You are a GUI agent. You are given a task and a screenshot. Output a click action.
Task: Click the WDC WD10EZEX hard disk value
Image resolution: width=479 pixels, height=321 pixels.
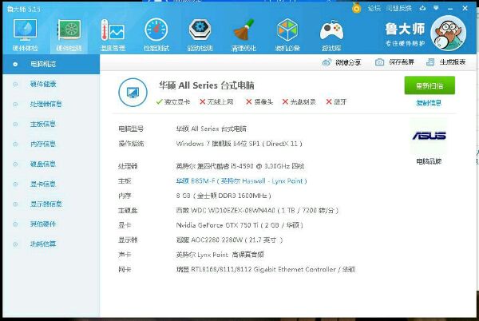pos(257,211)
